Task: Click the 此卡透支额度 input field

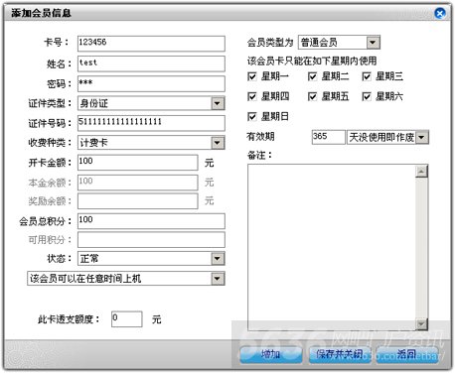Action: tap(127, 319)
